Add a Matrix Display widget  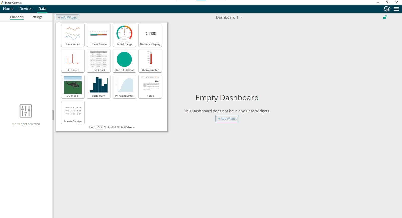coord(73,112)
